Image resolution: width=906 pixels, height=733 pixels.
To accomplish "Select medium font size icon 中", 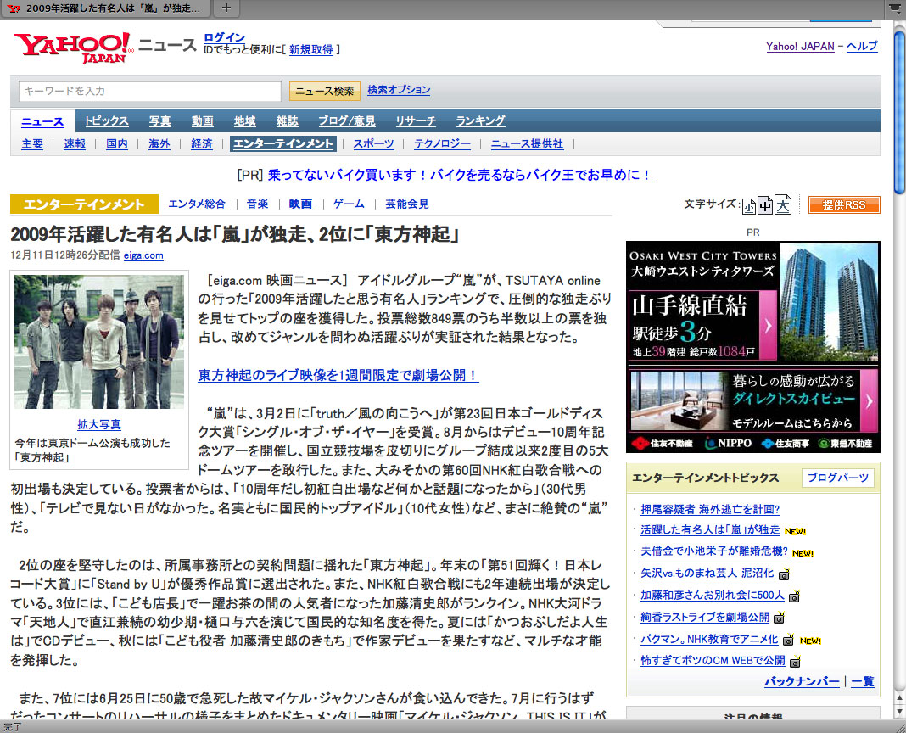I will 765,205.
